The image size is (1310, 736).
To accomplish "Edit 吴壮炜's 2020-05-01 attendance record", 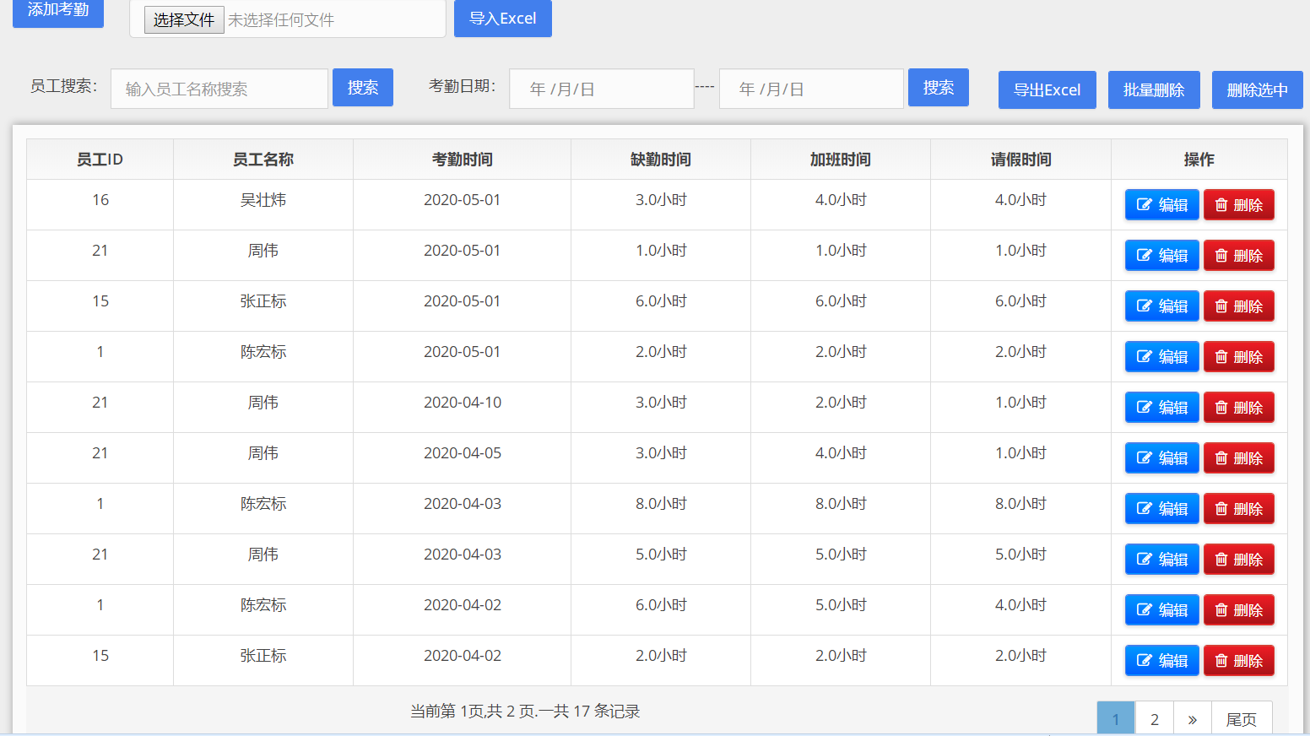I will coord(1161,204).
